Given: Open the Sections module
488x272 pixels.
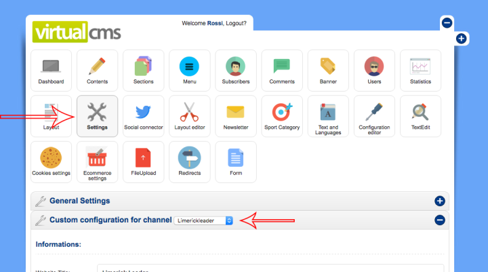Looking at the screenshot, I should (x=143, y=71).
